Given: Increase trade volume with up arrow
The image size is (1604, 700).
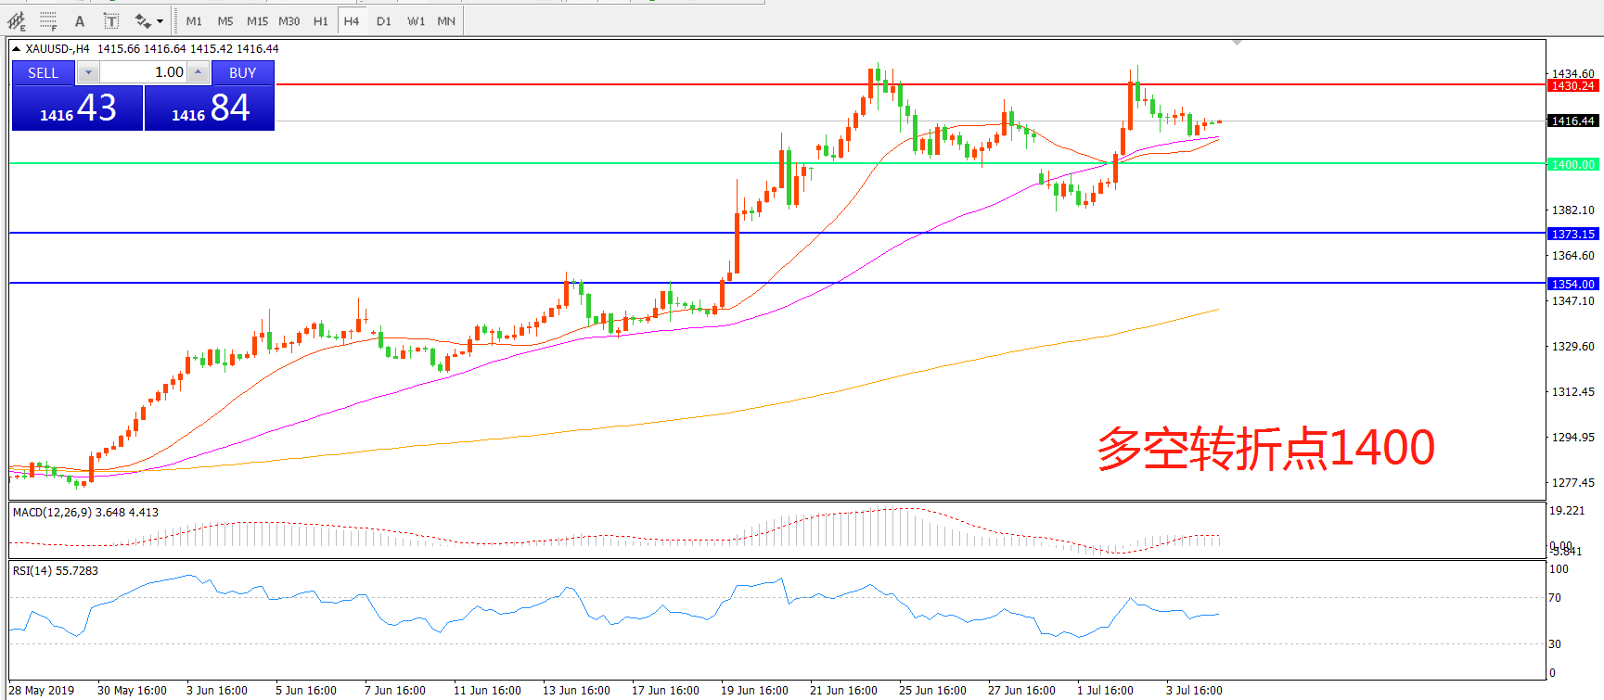Looking at the screenshot, I should 198,72.
